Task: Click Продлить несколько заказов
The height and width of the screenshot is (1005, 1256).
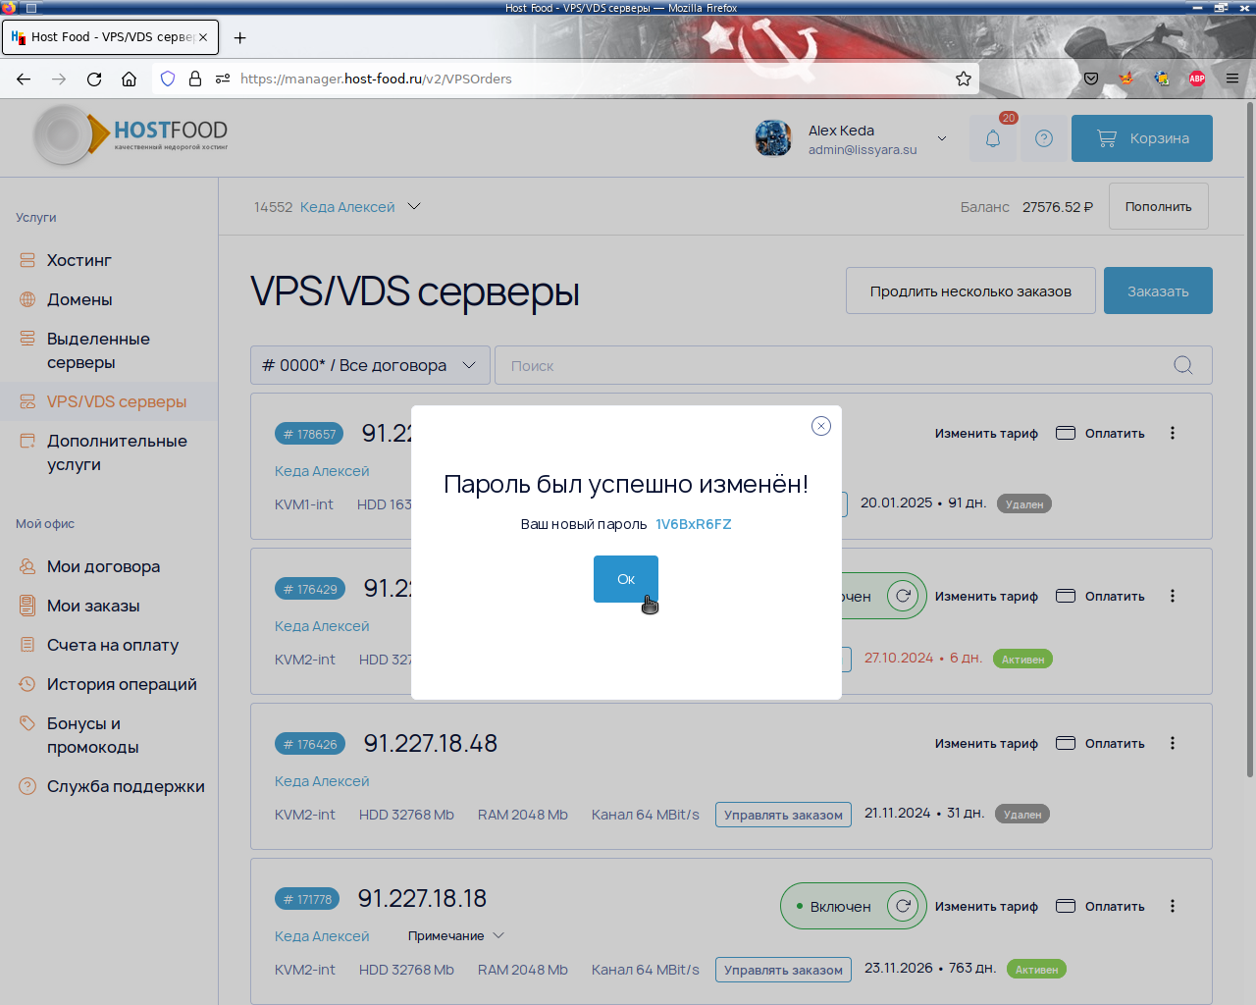Action: [970, 291]
